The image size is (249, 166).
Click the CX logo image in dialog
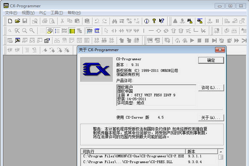click(x=97, y=69)
